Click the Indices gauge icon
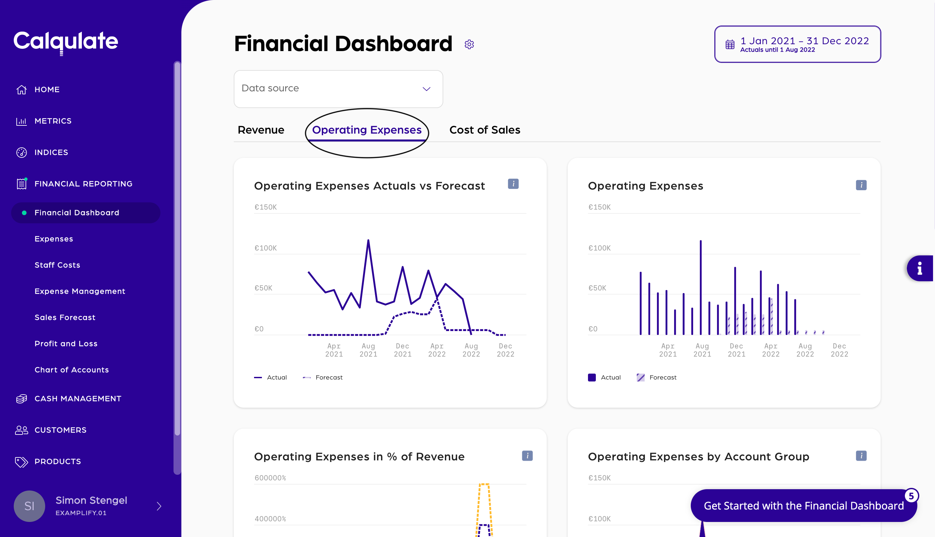935x537 pixels. (x=22, y=152)
